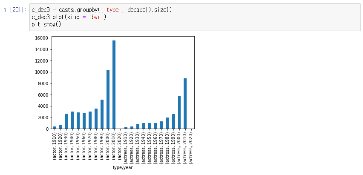This screenshot has height=175, width=363.
Task: Click the (actress, 1990) bar
Action: 173,121
